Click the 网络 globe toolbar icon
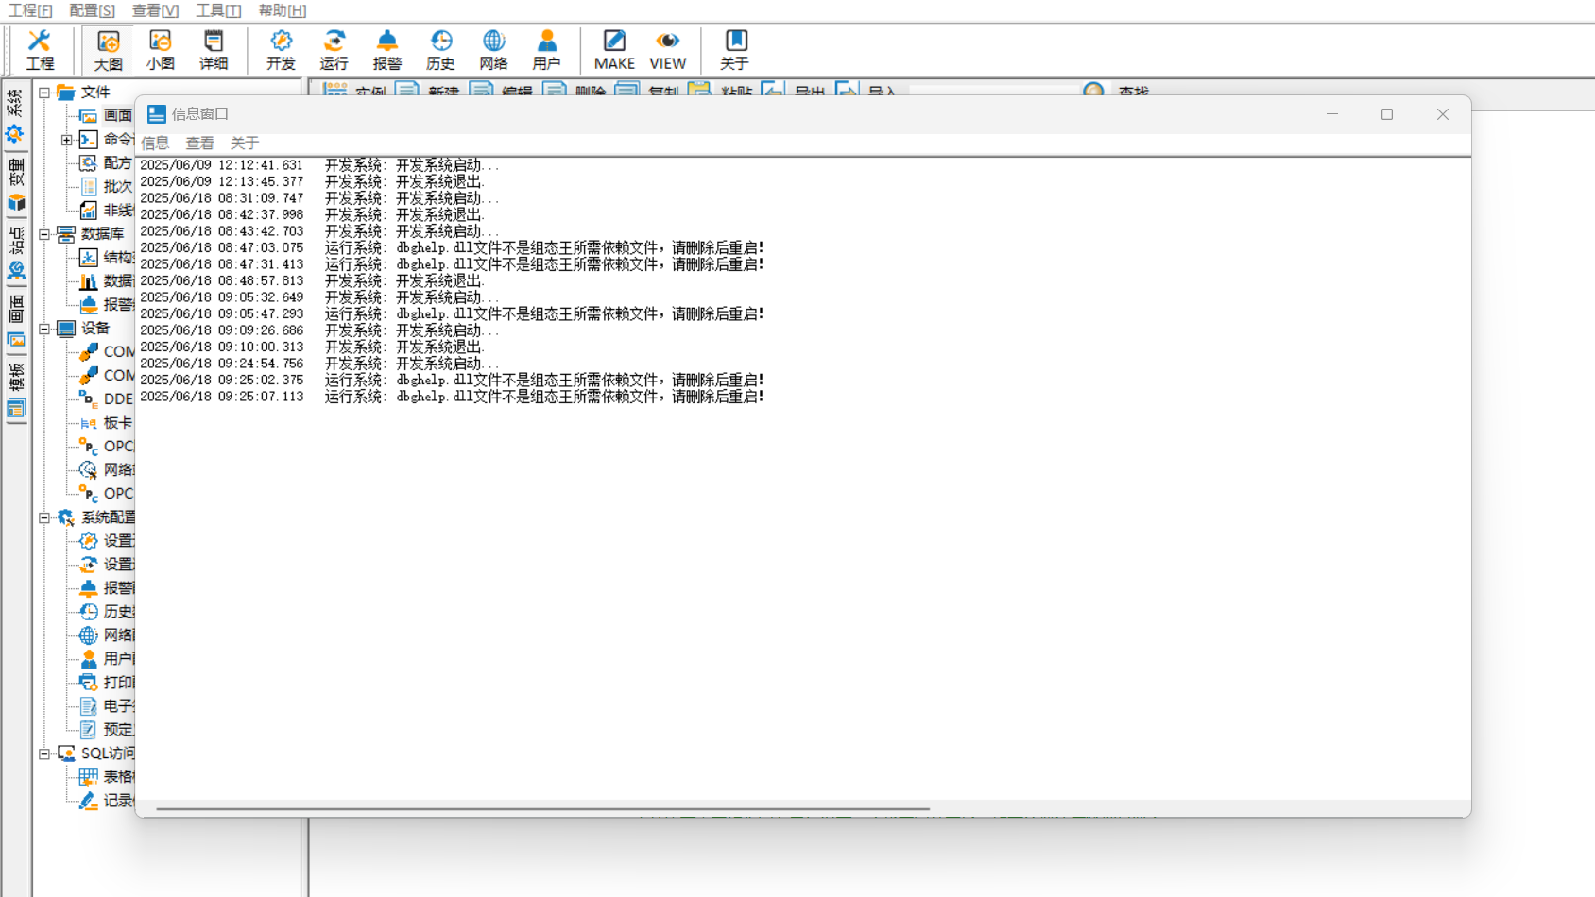 pos(493,50)
